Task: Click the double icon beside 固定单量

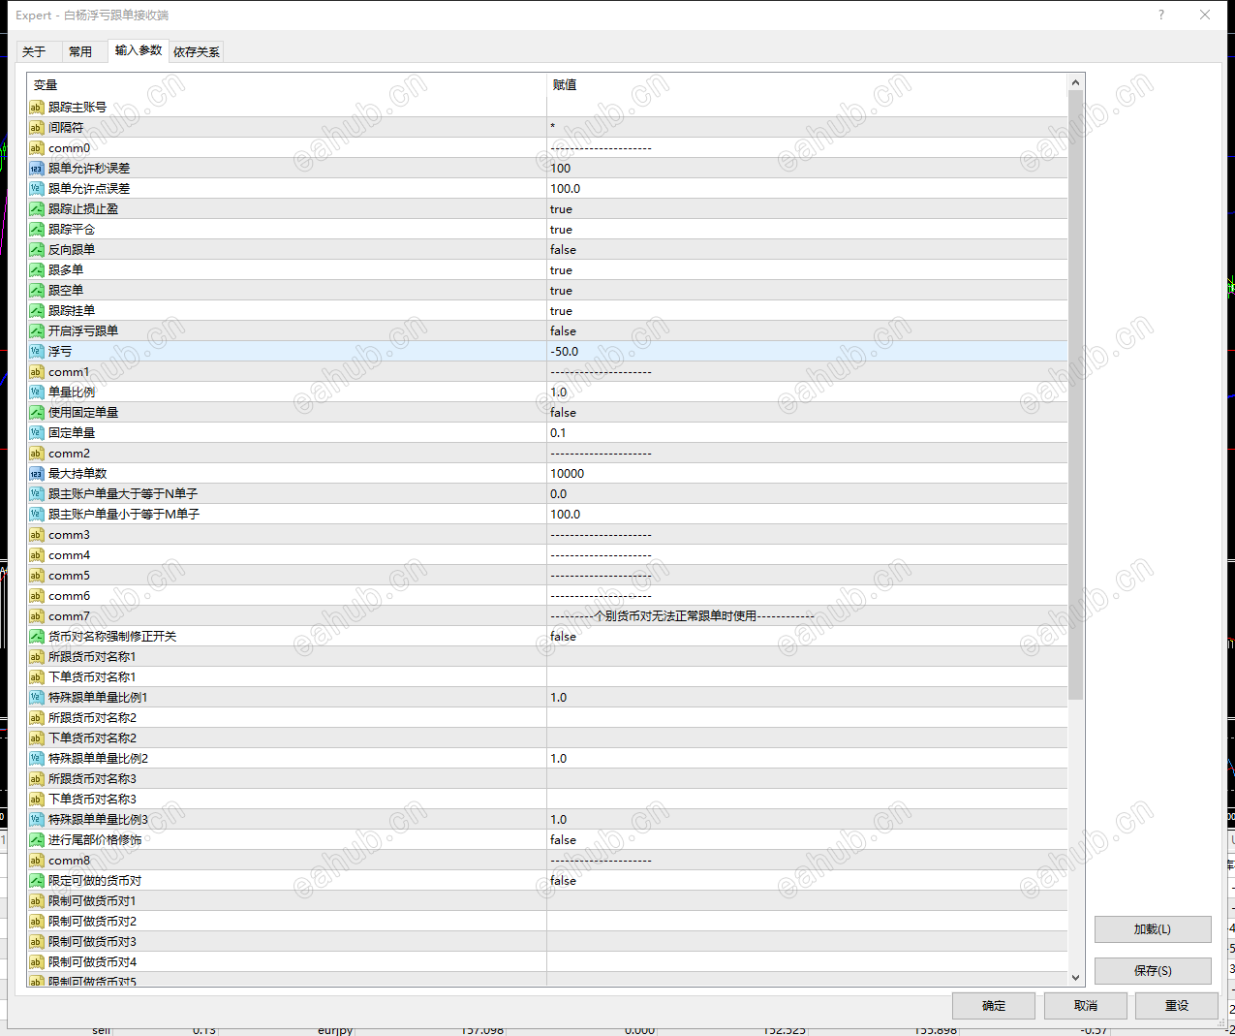Action: click(37, 433)
